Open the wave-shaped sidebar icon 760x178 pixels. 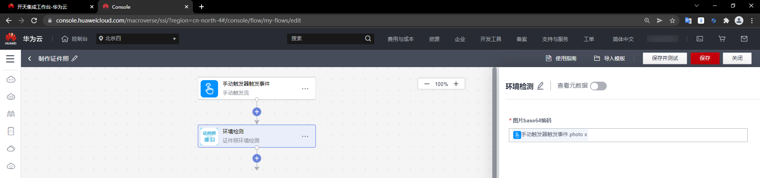pyautogui.click(x=11, y=114)
